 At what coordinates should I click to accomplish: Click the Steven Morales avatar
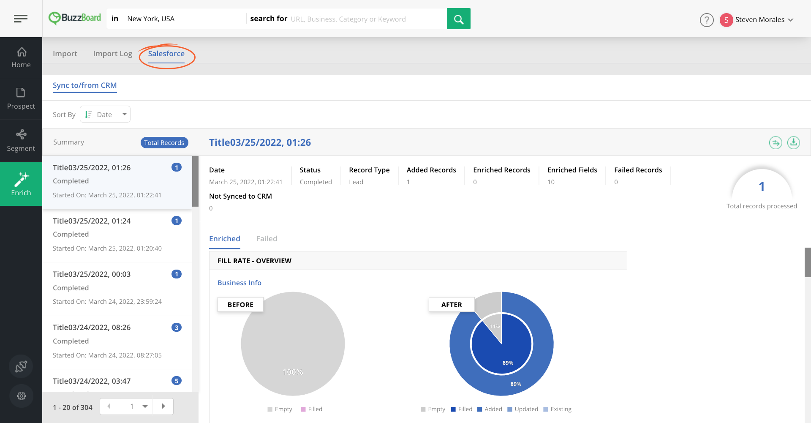point(726,20)
